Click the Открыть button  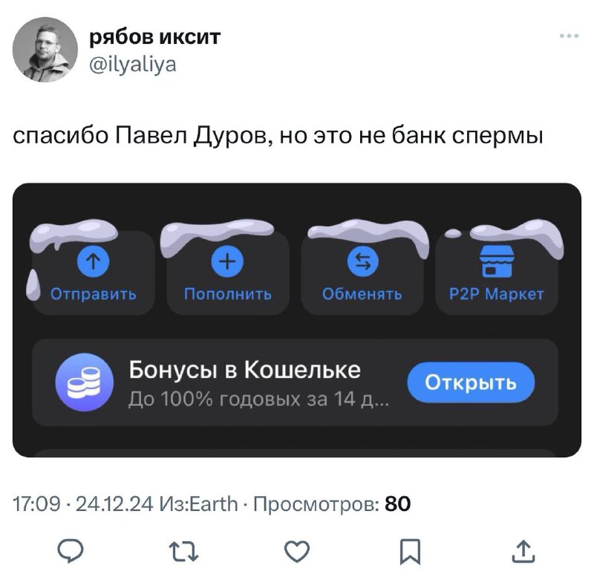471,382
